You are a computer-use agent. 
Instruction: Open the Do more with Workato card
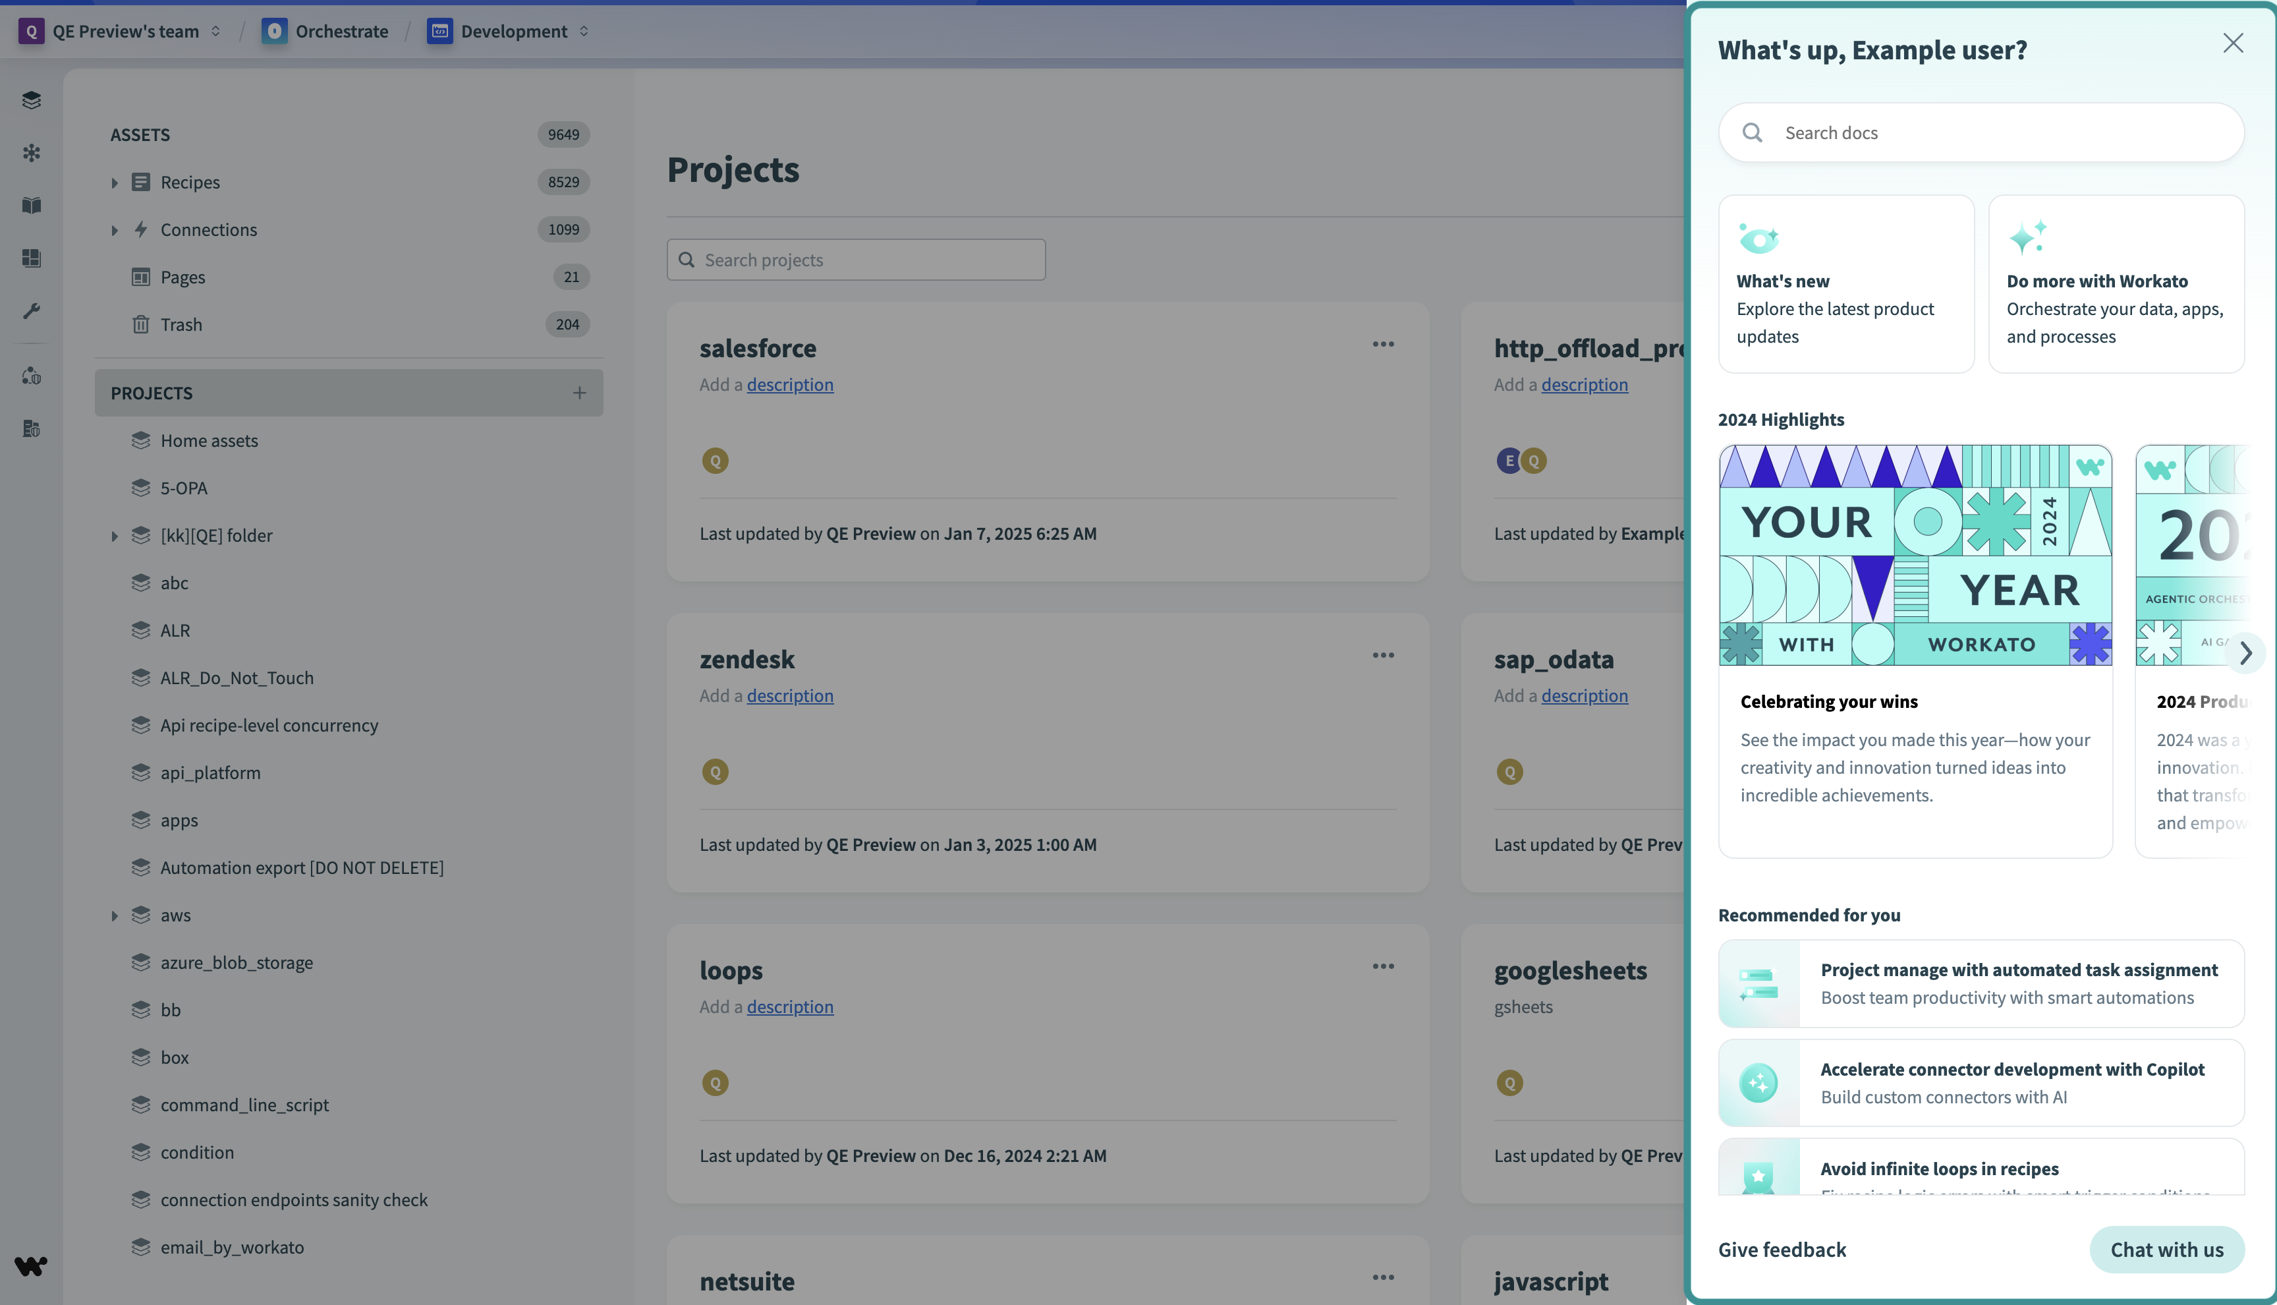[x=2116, y=284]
